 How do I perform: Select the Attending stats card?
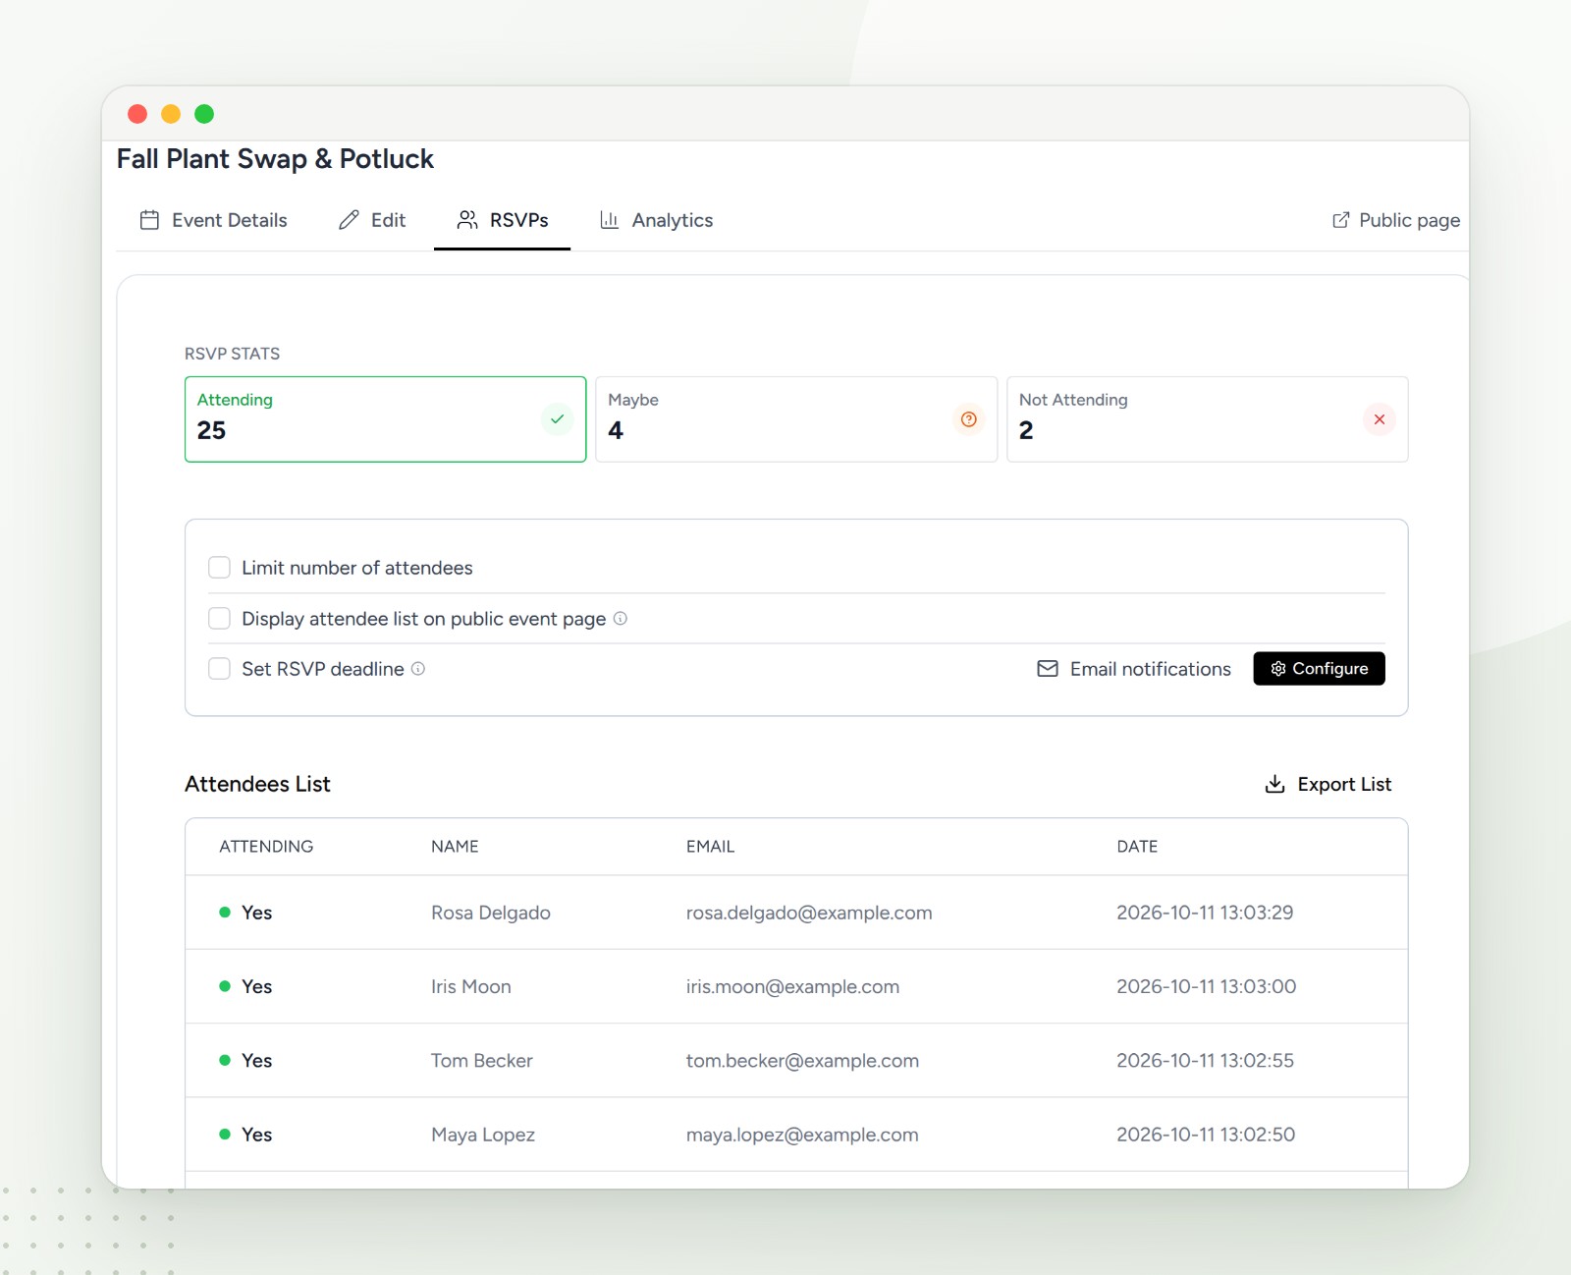[386, 419]
